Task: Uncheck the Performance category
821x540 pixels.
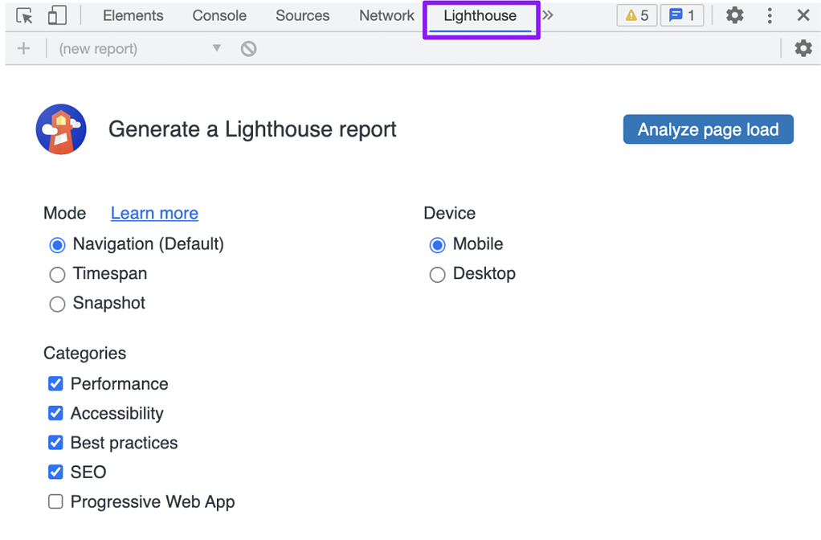Action: (x=55, y=384)
